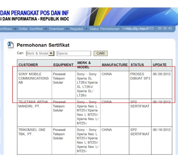Click the CARI search button
The width and height of the screenshot is (178, 162).
(101, 53)
